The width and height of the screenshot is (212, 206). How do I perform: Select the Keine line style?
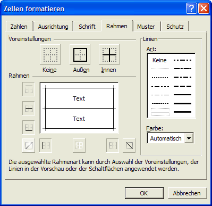point(159,60)
